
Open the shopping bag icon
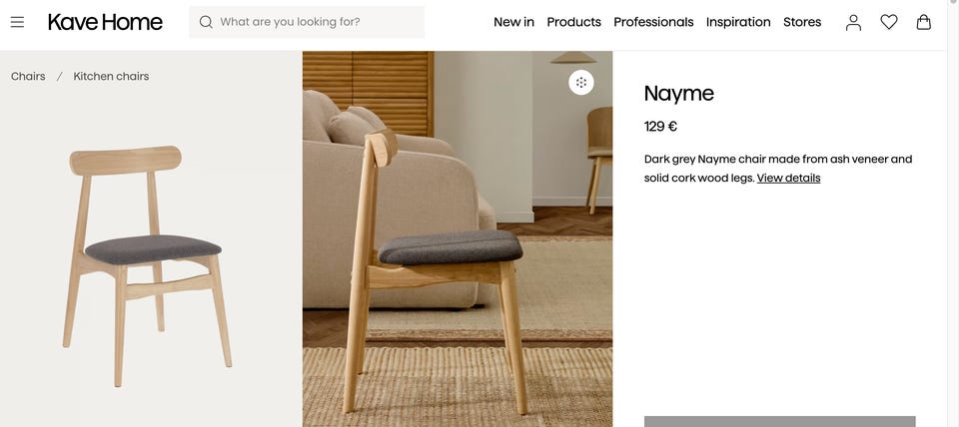coord(923,22)
